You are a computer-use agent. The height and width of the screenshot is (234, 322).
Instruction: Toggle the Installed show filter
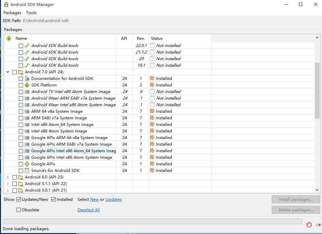click(x=53, y=199)
